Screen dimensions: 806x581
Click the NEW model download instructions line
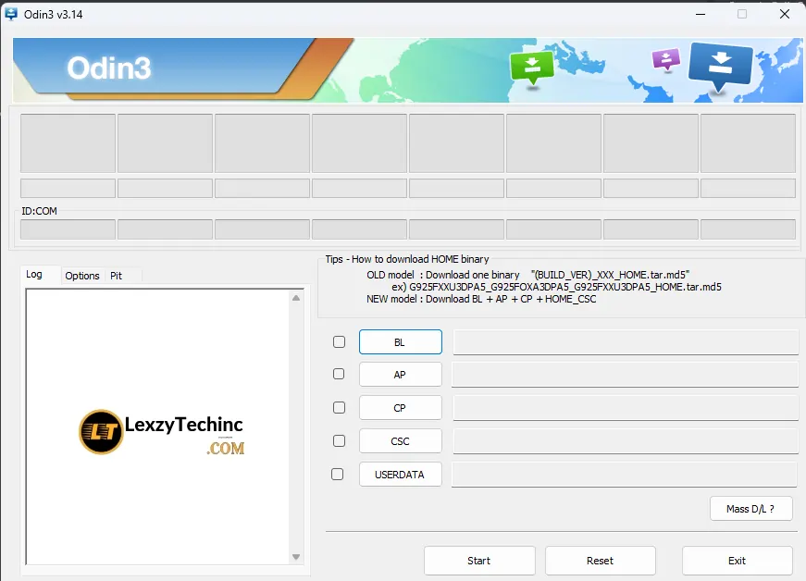(481, 299)
